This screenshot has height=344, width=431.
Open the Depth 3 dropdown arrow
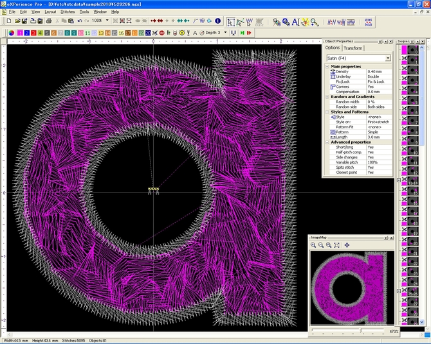[x=225, y=33]
